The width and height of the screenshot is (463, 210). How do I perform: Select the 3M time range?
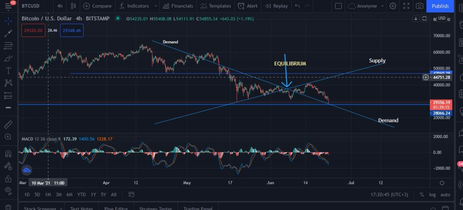coord(59,195)
